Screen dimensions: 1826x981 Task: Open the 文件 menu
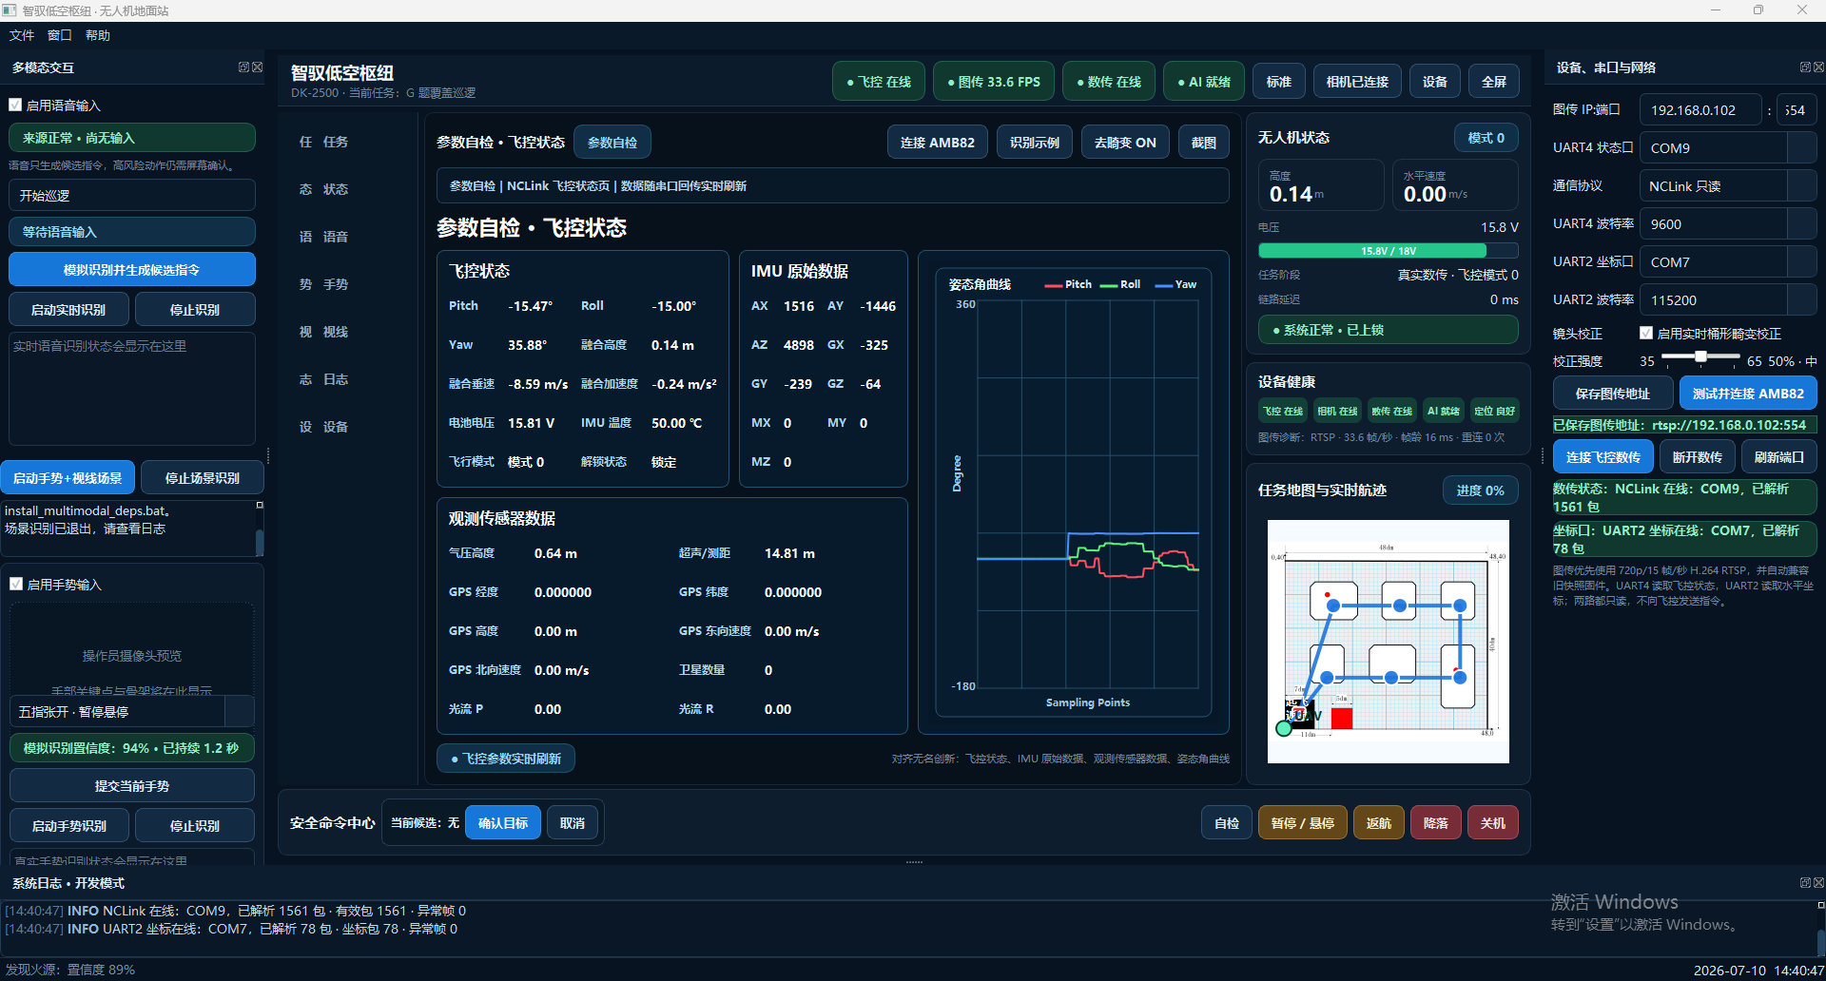pyautogui.click(x=22, y=35)
